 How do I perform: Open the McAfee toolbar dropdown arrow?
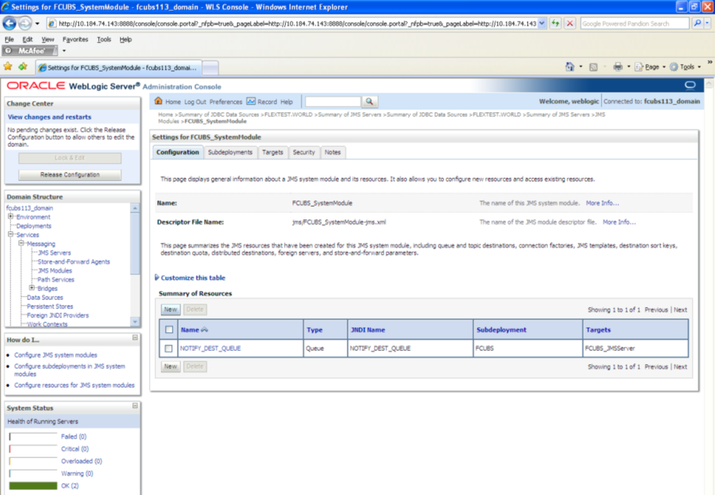point(64,51)
